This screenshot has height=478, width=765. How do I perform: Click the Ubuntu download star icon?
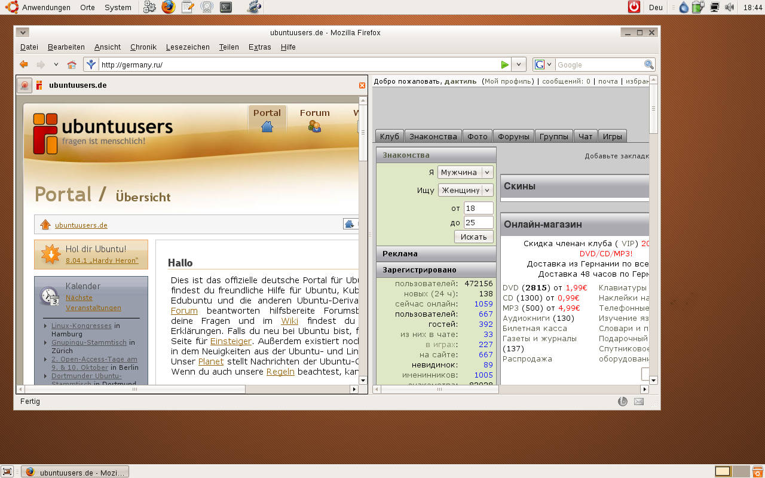51,255
